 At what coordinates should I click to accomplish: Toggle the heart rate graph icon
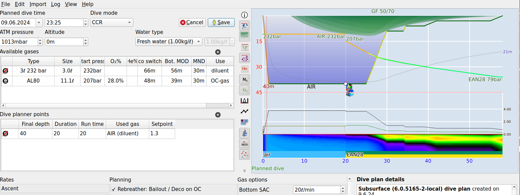245,111
